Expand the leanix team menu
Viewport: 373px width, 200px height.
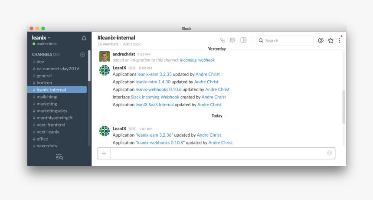pos(41,38)
